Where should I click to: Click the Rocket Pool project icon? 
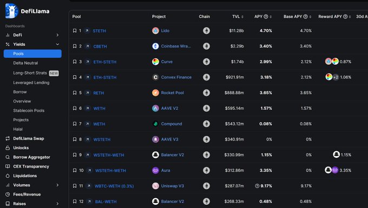point(155,93)
